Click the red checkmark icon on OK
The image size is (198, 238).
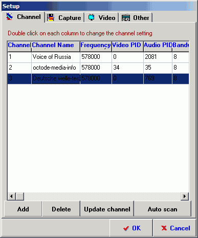(x=126, y=228)
